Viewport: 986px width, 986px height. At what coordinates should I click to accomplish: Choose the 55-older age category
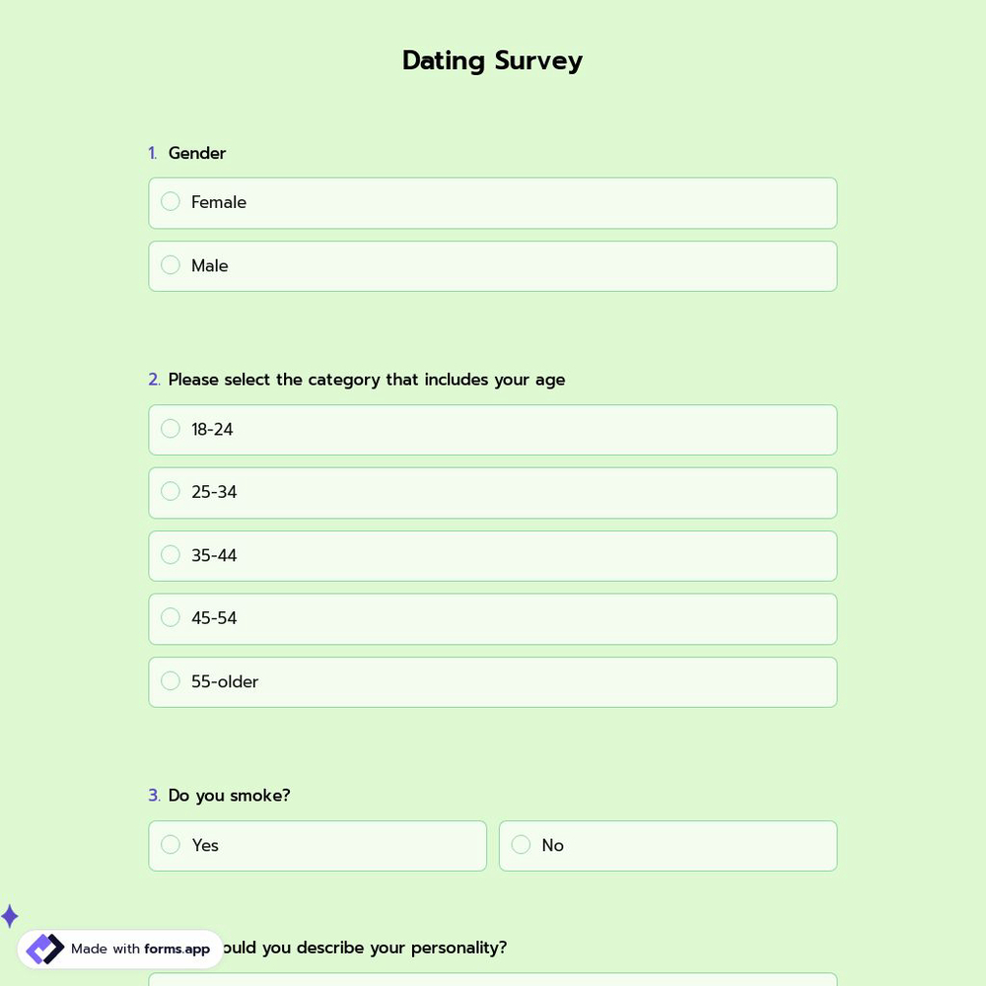click(171, 680)
